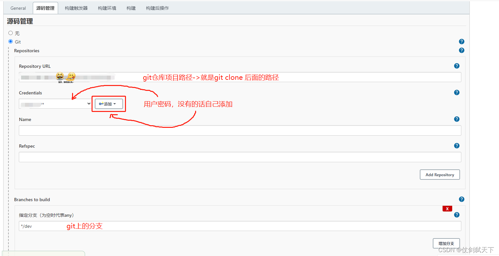Open the 构建环境 tab

(107, 8)
